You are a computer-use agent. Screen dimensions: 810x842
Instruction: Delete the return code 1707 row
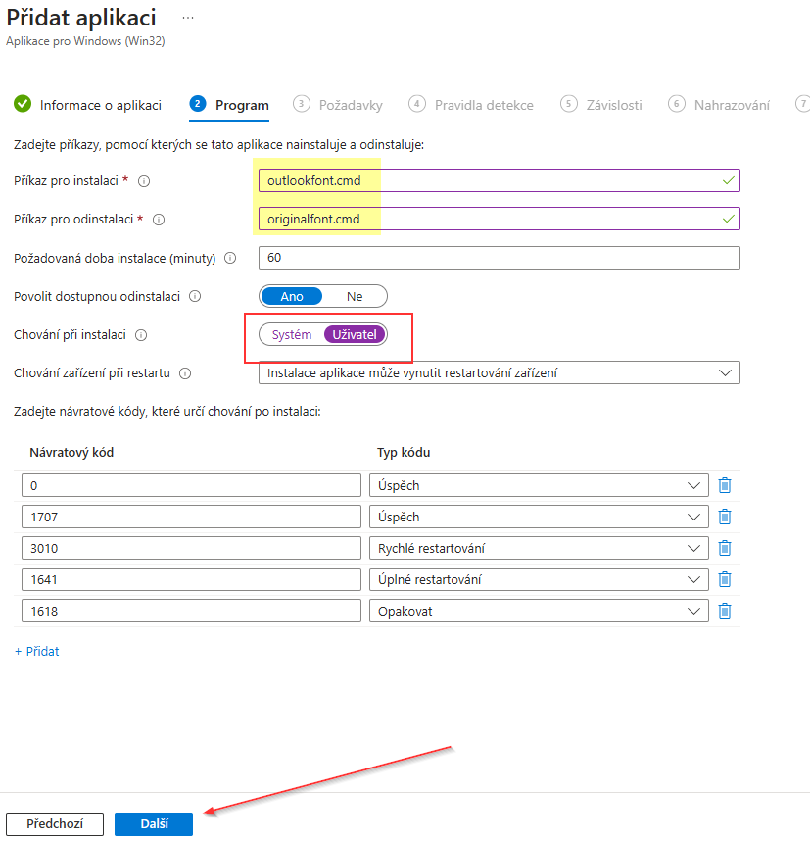[724, 517]
